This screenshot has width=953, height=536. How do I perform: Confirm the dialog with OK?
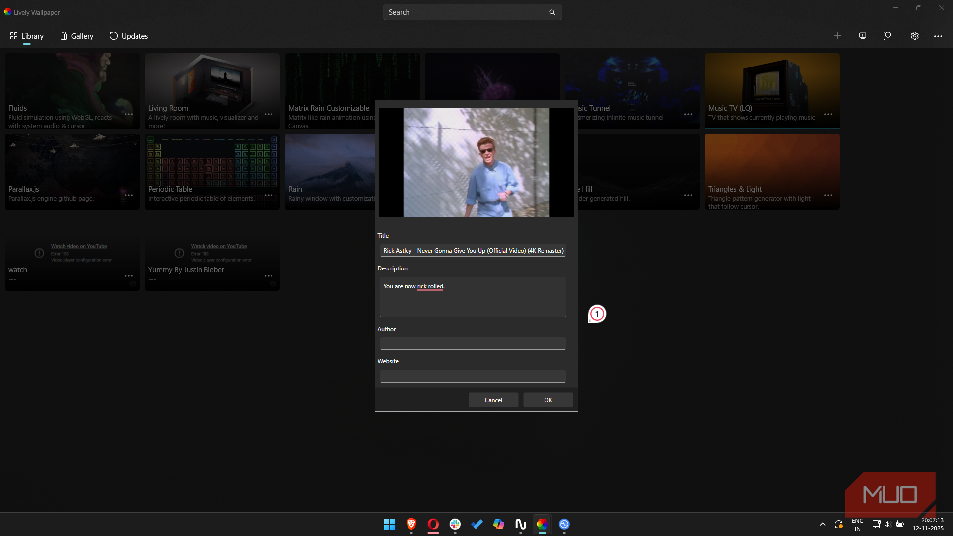pos(548,400)
